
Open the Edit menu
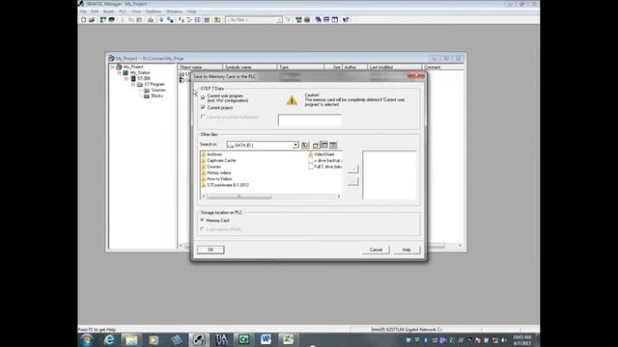[95, 12]
